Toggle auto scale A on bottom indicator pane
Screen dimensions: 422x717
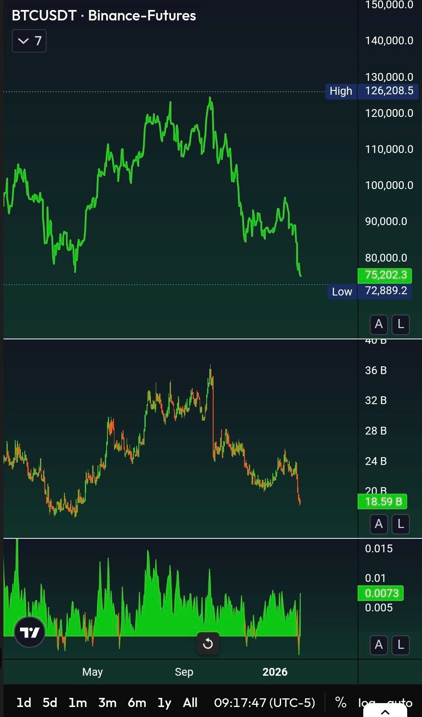click(x=378, y=644)
